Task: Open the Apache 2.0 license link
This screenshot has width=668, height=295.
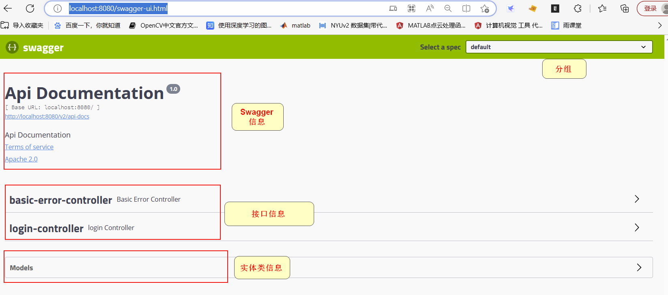Action: click(21, 159)
